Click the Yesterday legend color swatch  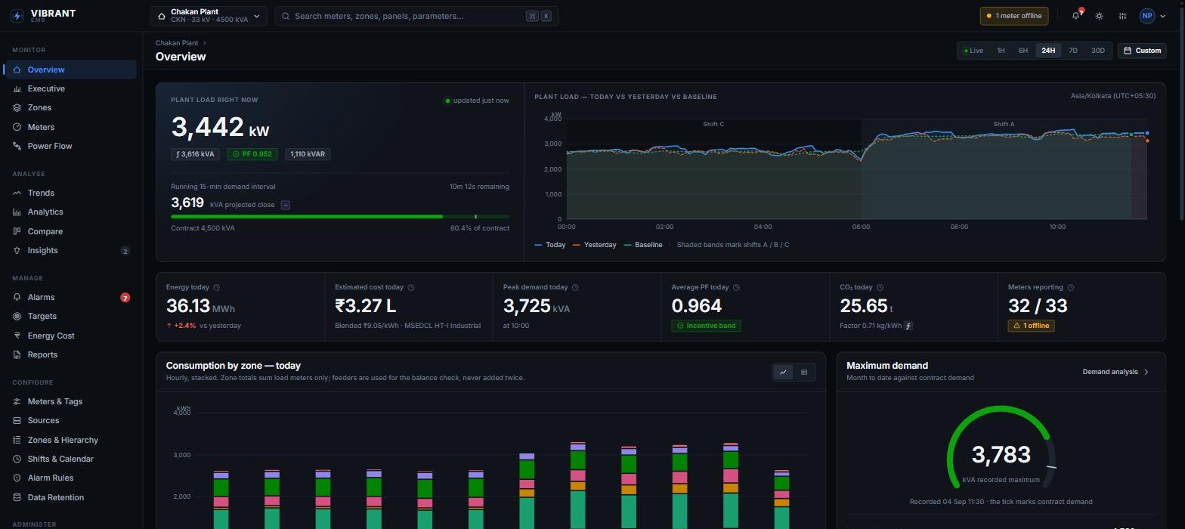coord(577,245)
